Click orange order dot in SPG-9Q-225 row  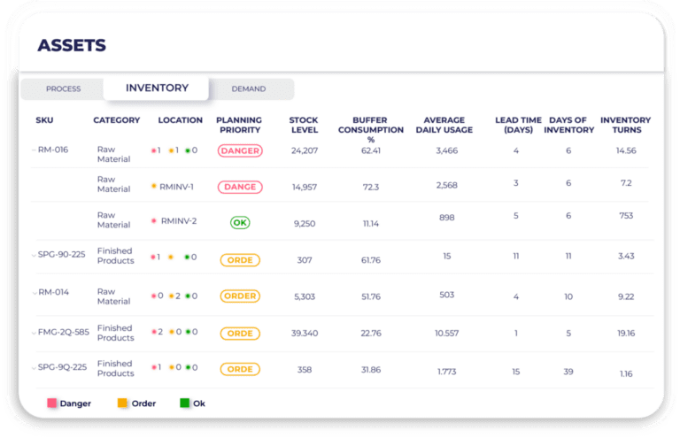pos(172,368)
